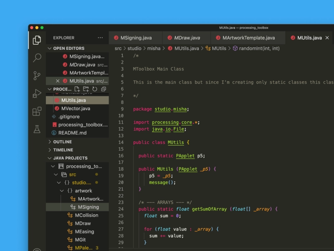Collapse all folders in explorer
334x251 pixels.
104,89
